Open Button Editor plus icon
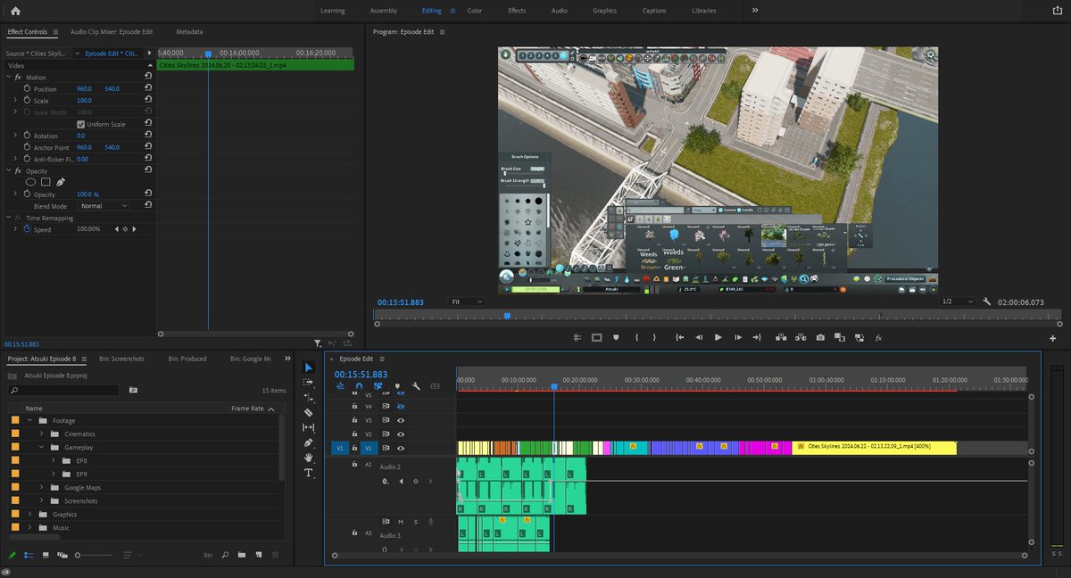The width and height of the screenshot is (1071, 578). click(x=1053, y=338)
